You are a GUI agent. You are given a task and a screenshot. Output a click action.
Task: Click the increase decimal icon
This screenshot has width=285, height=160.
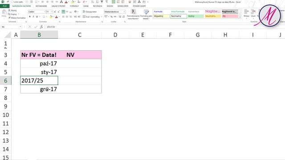pos(120,17)
